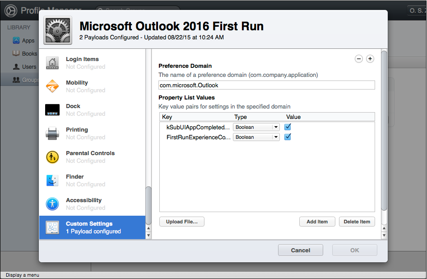
Task: Click the Groups icon in Library sidebar
Action: 16,80
